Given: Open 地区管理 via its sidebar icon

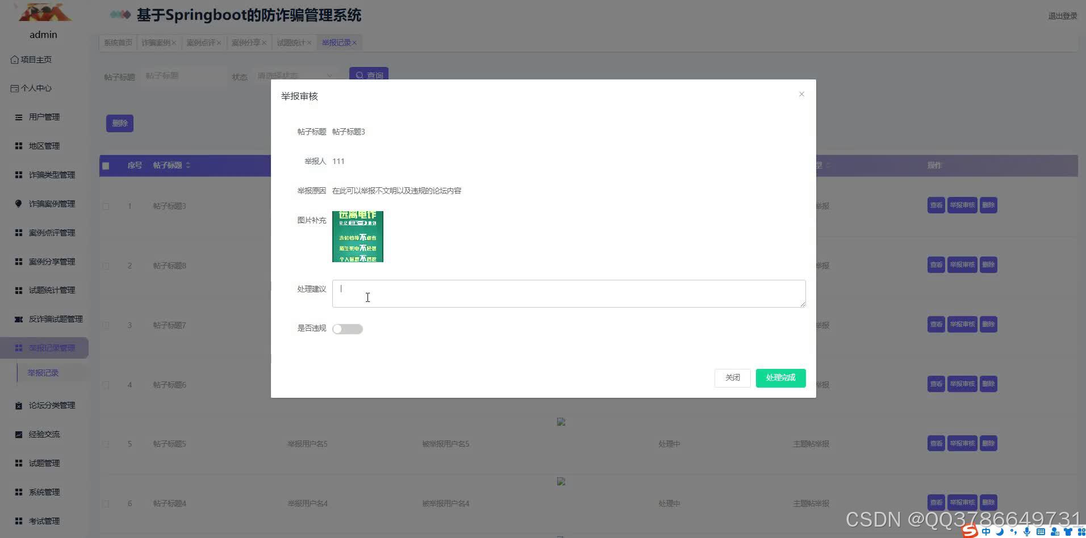Looking at the screenshot, I should tap(18, 145).
